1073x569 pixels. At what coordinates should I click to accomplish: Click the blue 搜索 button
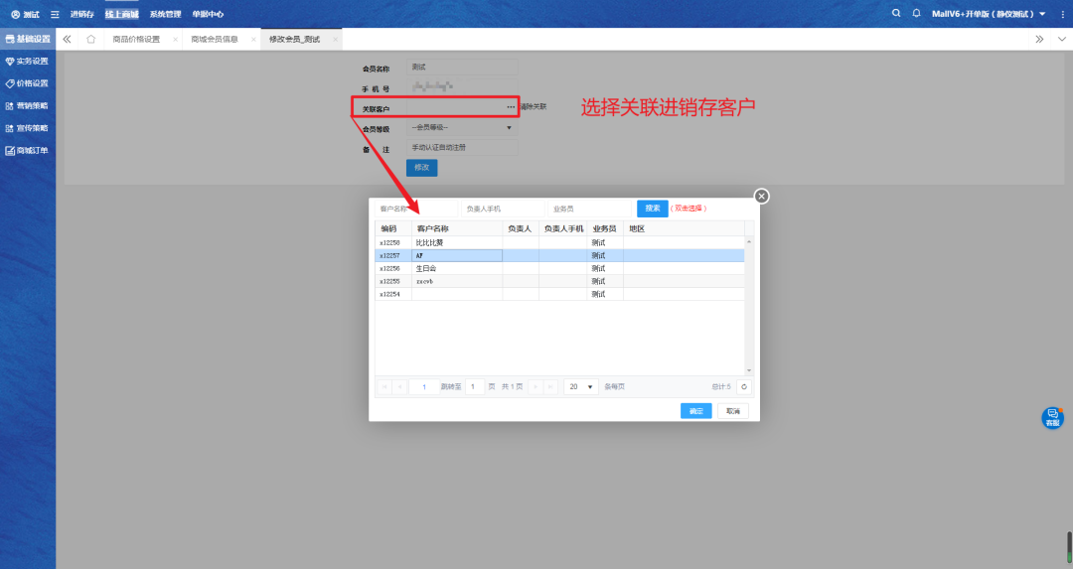[x=652, y=209]
